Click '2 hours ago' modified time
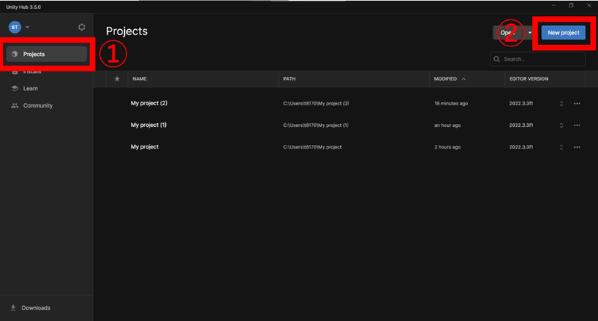 coord(447,147)
